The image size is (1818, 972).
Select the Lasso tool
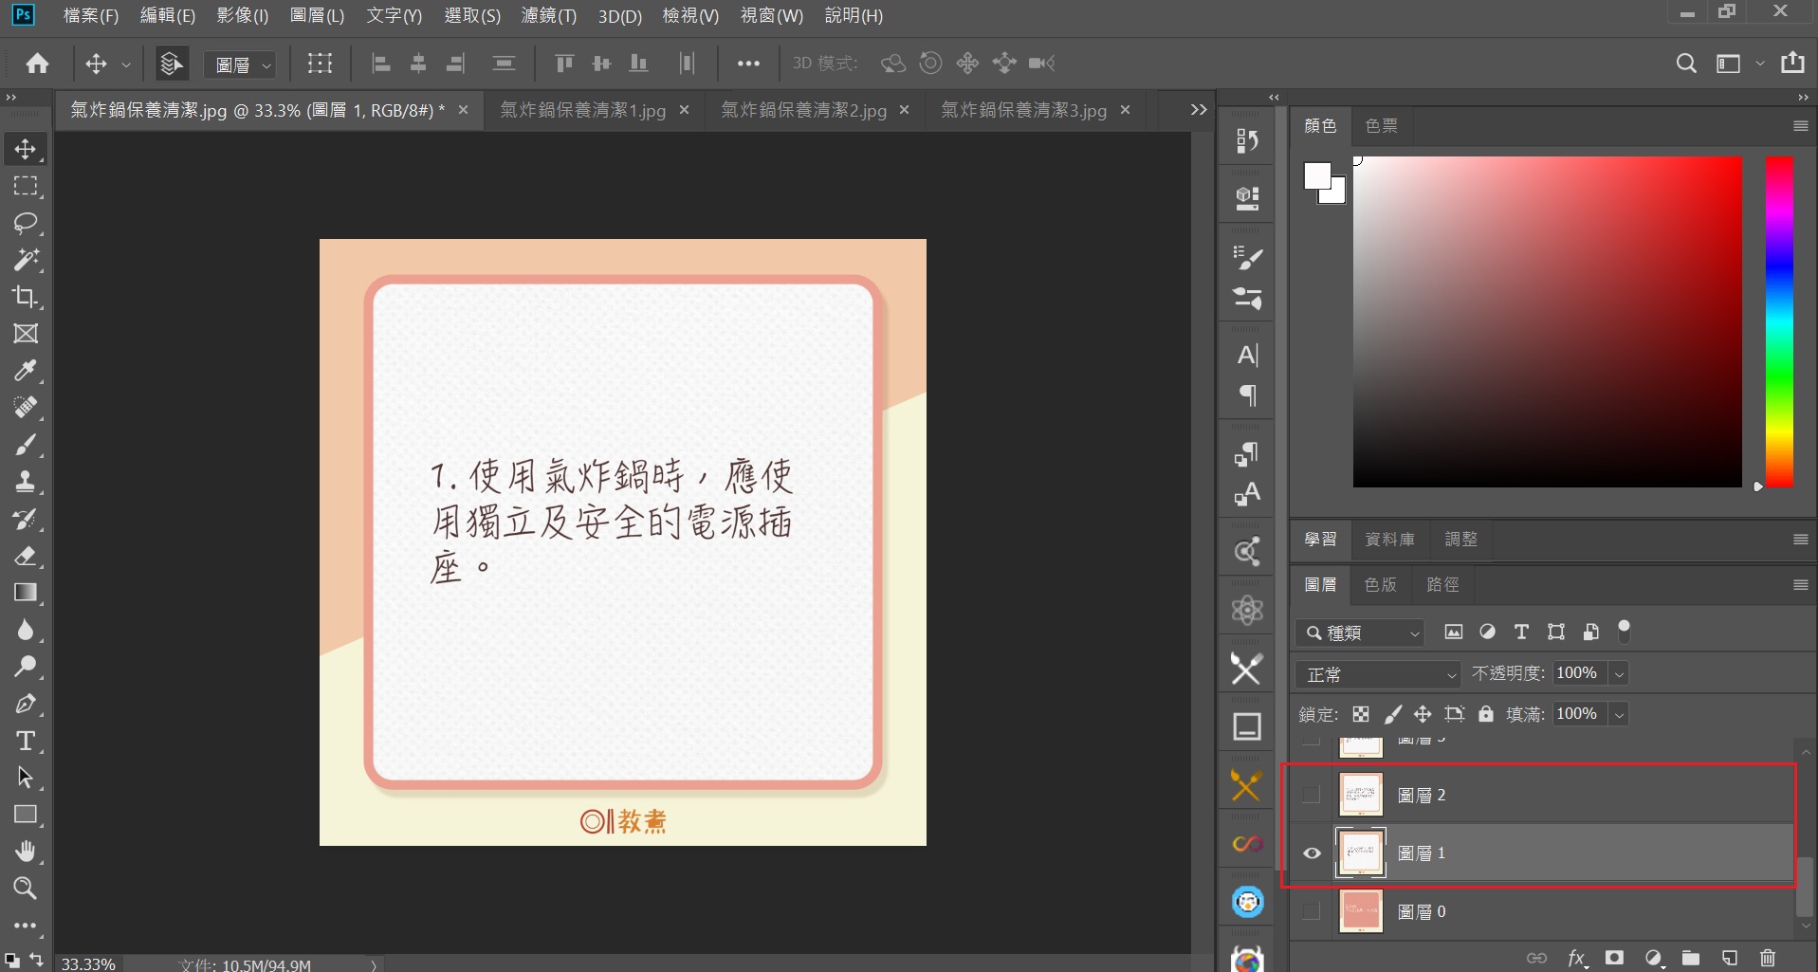coord(25,223)
